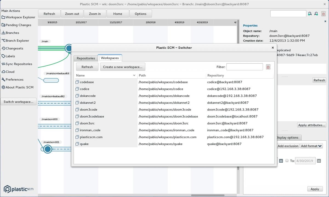Viewport: 329px width, 197px height.
Task: Sort workspaces using the Name column arrow
Action: [134, 75]
